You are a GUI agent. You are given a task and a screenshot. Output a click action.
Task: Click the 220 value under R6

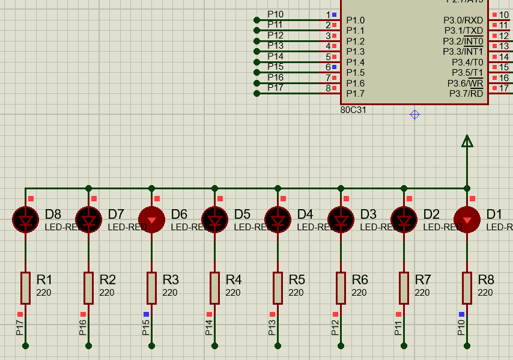tap(359, 293)
